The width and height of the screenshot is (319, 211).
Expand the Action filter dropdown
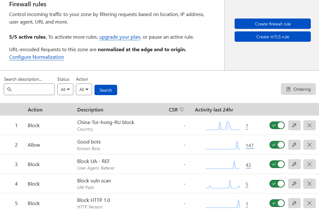(84, 89)
